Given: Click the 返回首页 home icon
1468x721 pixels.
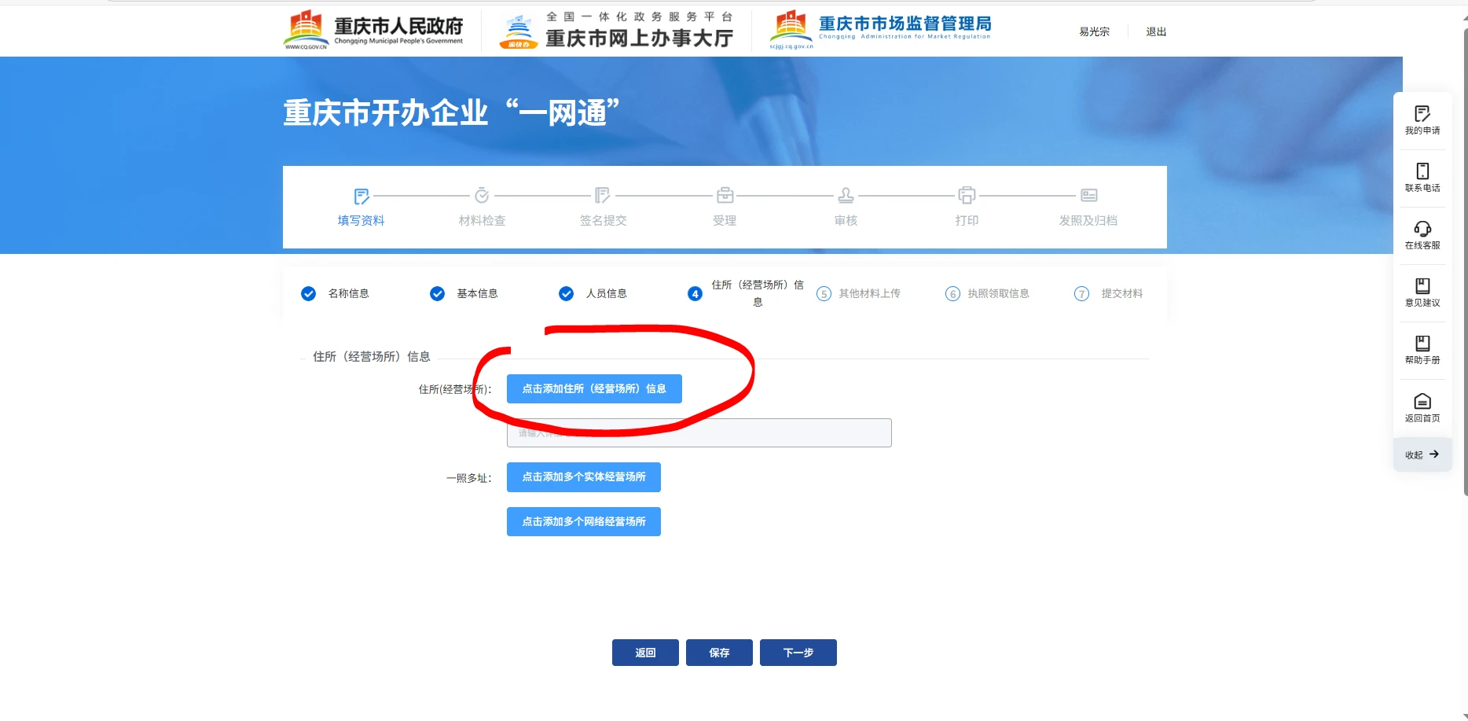Looking at the screenshot, I should (1422, 402).
